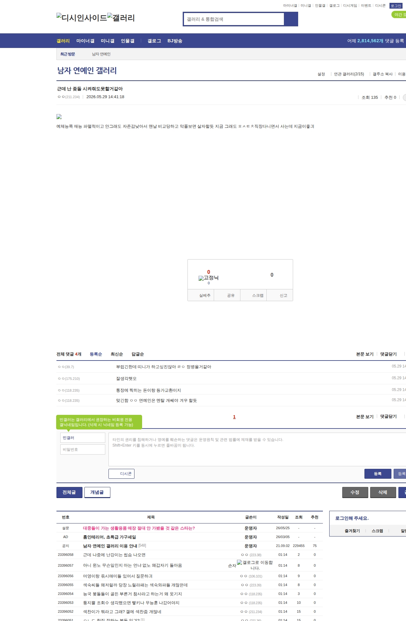
Task: Open notice 남자 연예인 갤러리 이용 안내
Action: tap(110, 546)
